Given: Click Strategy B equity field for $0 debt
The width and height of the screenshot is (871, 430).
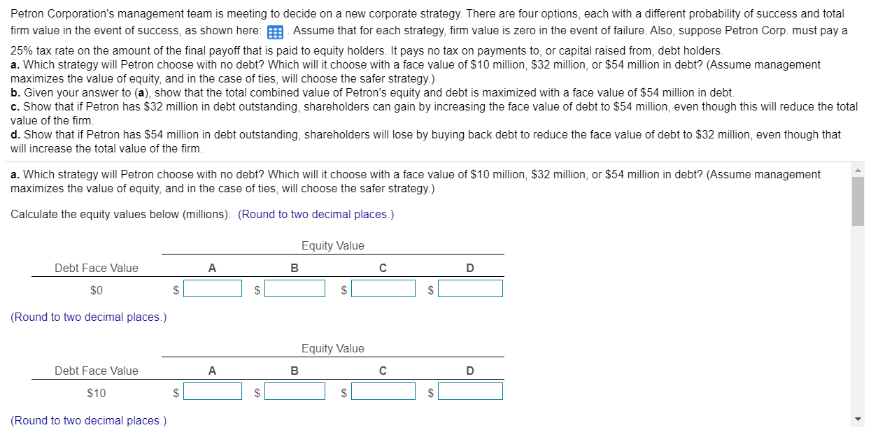Looking at the screenshot, I should [295, 288].
